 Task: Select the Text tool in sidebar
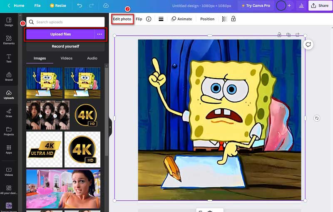pos(9,58)
